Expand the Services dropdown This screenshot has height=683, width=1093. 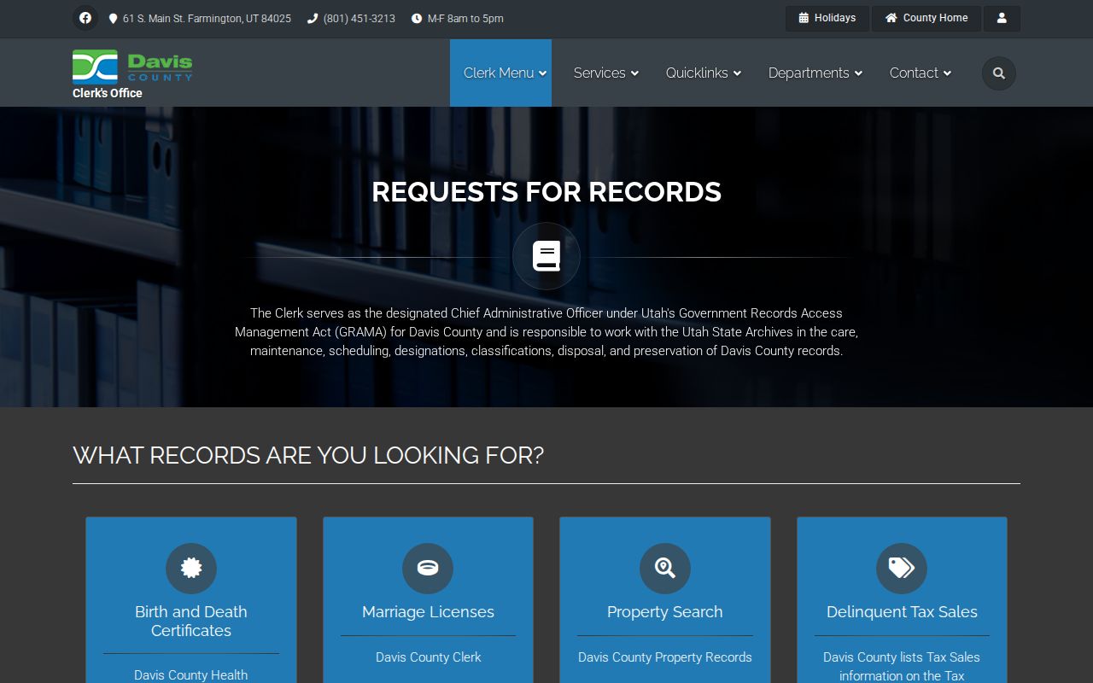click(x=606, y=73)
